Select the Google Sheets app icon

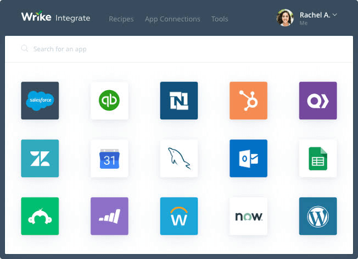(318, 158)
